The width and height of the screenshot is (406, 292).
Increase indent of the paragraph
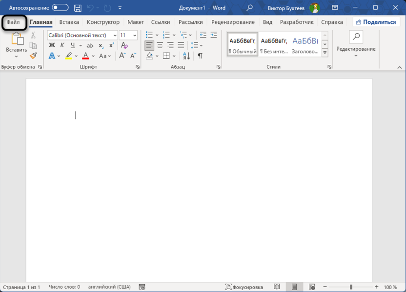point(213,35)
